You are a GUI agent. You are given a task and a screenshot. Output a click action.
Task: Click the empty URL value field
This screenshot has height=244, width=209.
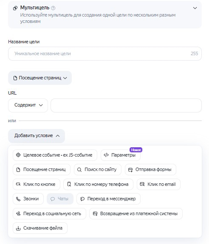[x=126, y=105]
